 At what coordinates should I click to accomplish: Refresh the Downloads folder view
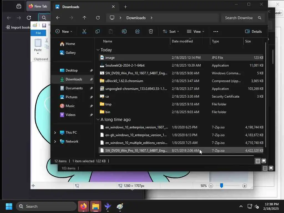click(x=98, y=18)
